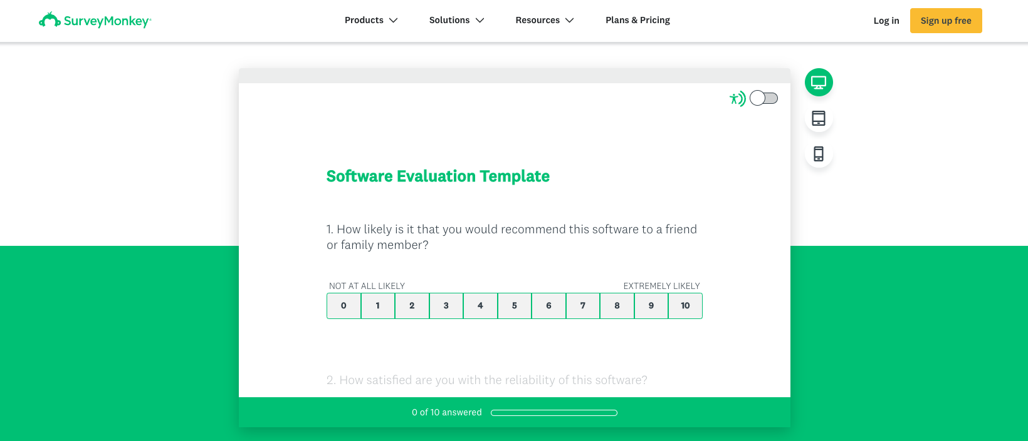Go to Plans & Pricing page

637,20
